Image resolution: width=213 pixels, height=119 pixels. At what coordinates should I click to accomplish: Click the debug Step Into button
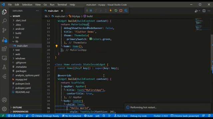[101, 11]
